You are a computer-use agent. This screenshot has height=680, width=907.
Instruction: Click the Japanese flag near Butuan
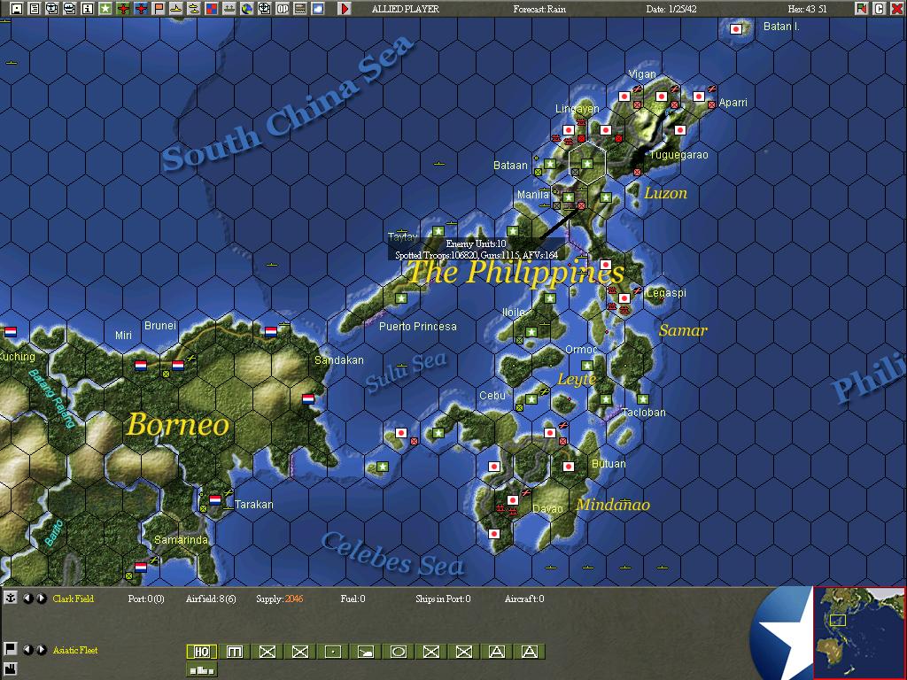pos(568,467)
